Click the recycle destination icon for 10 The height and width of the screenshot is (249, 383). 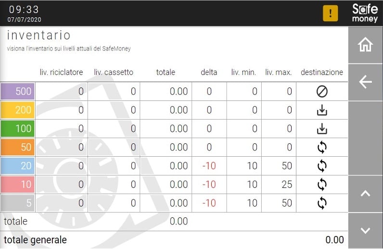[x=322, y=184]
